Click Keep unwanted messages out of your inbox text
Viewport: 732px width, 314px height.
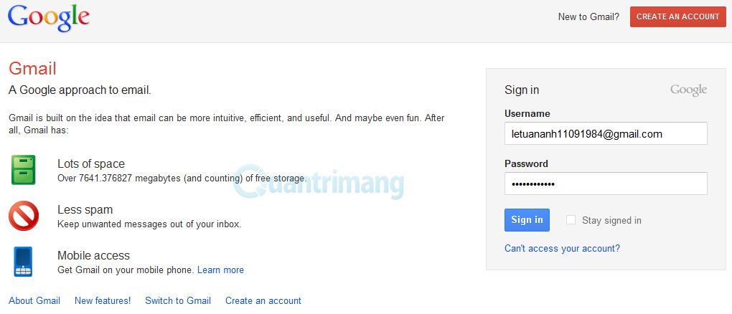[149, 224]
